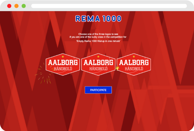Maximize the window via the green dot
194x131 pixels.
click(24, 6)
